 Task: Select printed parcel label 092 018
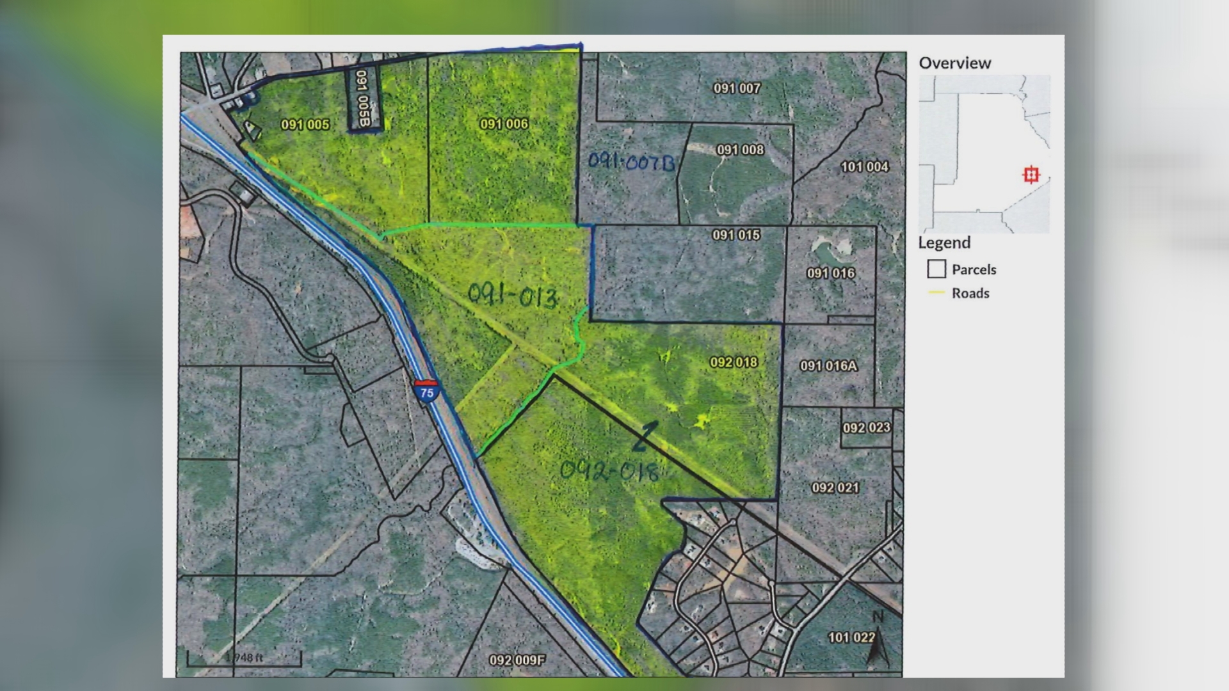(734, 362)
